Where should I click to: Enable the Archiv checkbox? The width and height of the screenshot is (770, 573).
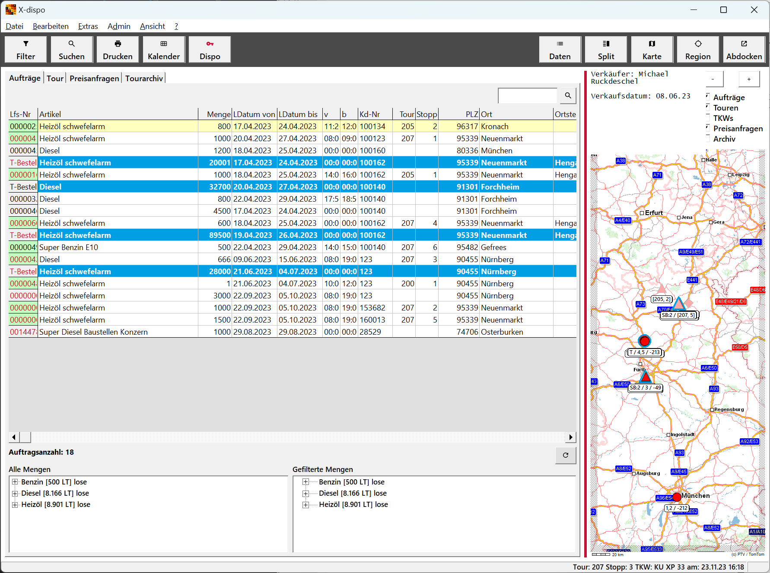pyautogui.click(x=708, y=138)
